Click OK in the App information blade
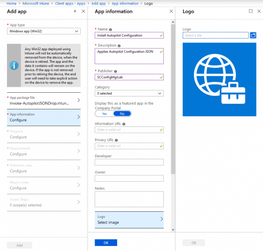Screen dimensions: 263x251 (x=106, y=243)
